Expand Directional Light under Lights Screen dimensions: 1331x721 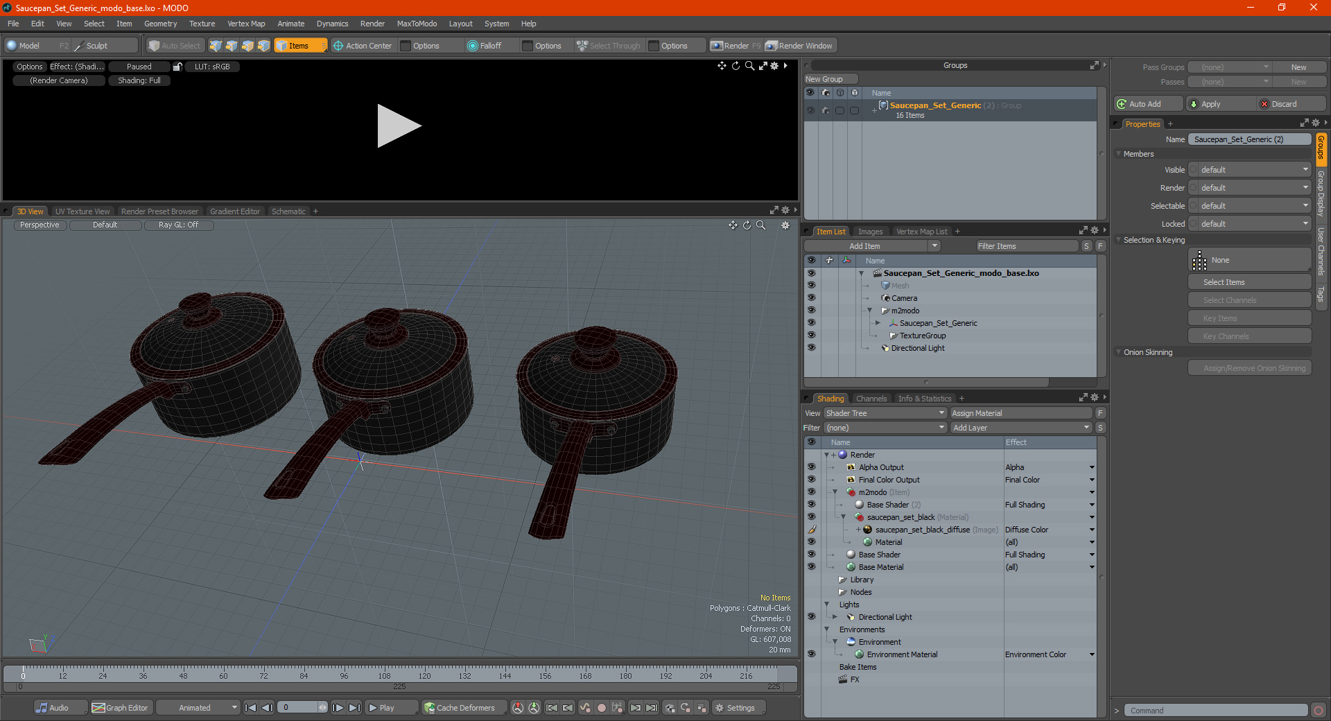point(835,617)
